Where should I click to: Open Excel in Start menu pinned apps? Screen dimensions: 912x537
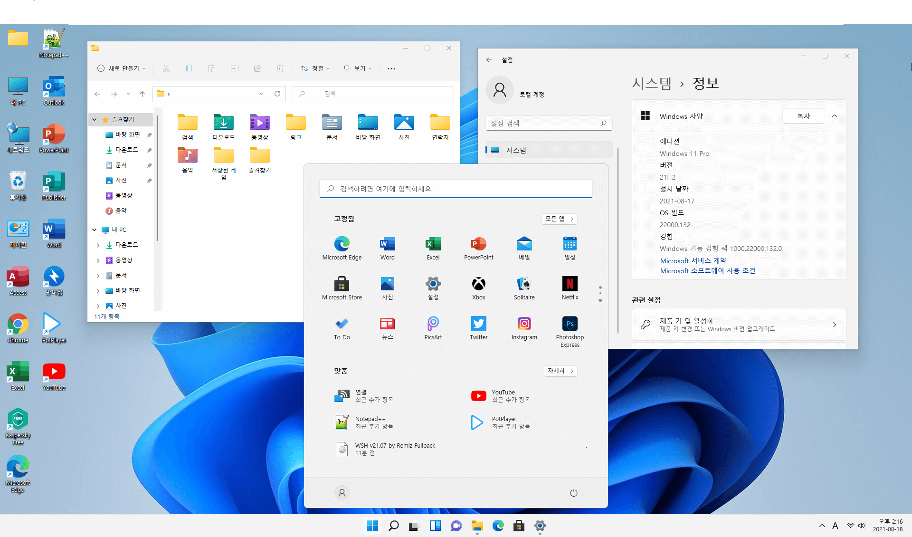[433, 249]
